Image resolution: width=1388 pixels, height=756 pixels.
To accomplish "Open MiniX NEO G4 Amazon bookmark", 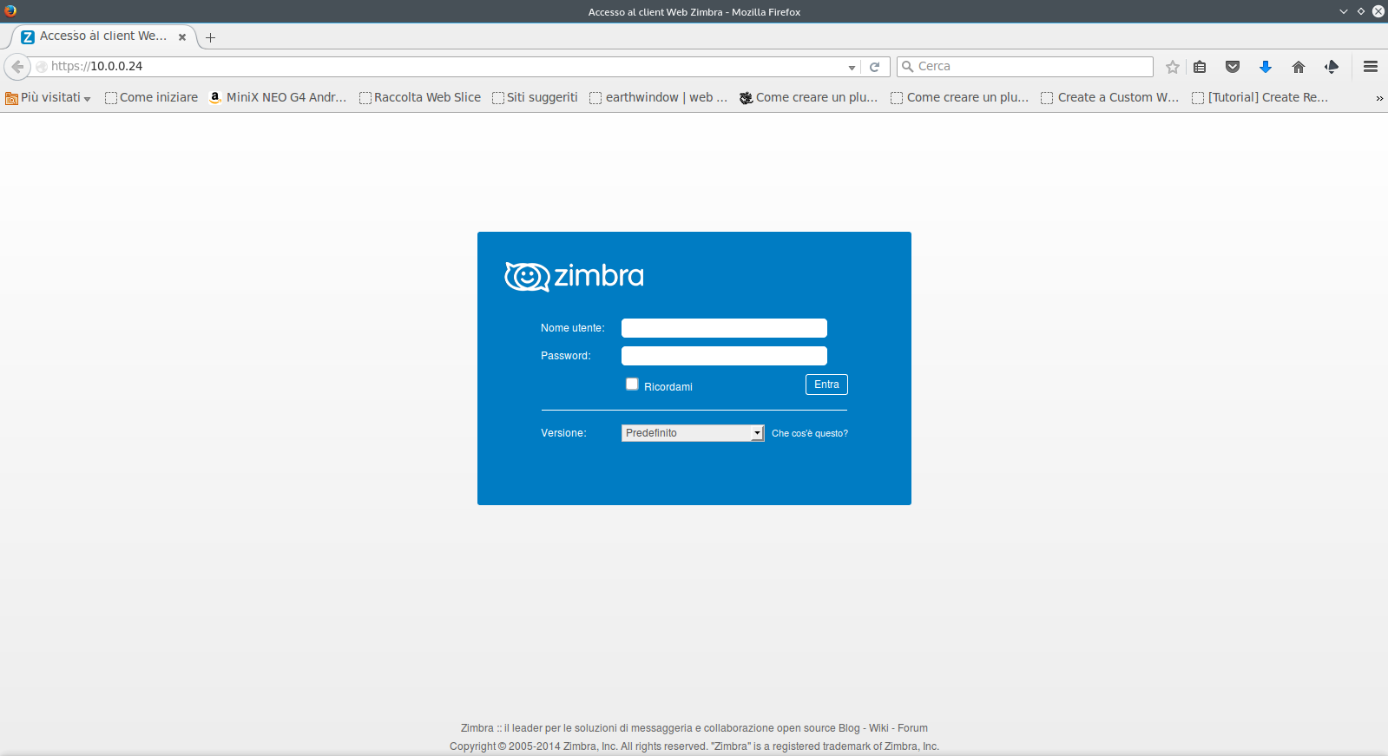I will (x=278, y=98).
